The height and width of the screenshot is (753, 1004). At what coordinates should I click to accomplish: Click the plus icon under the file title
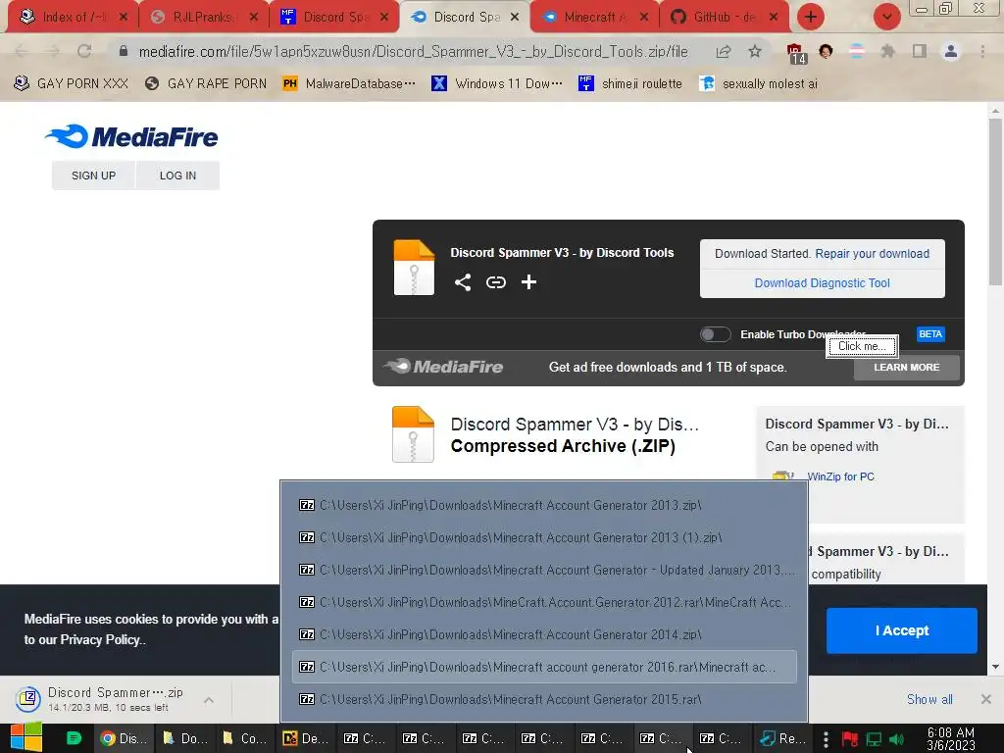pos(528,282)
